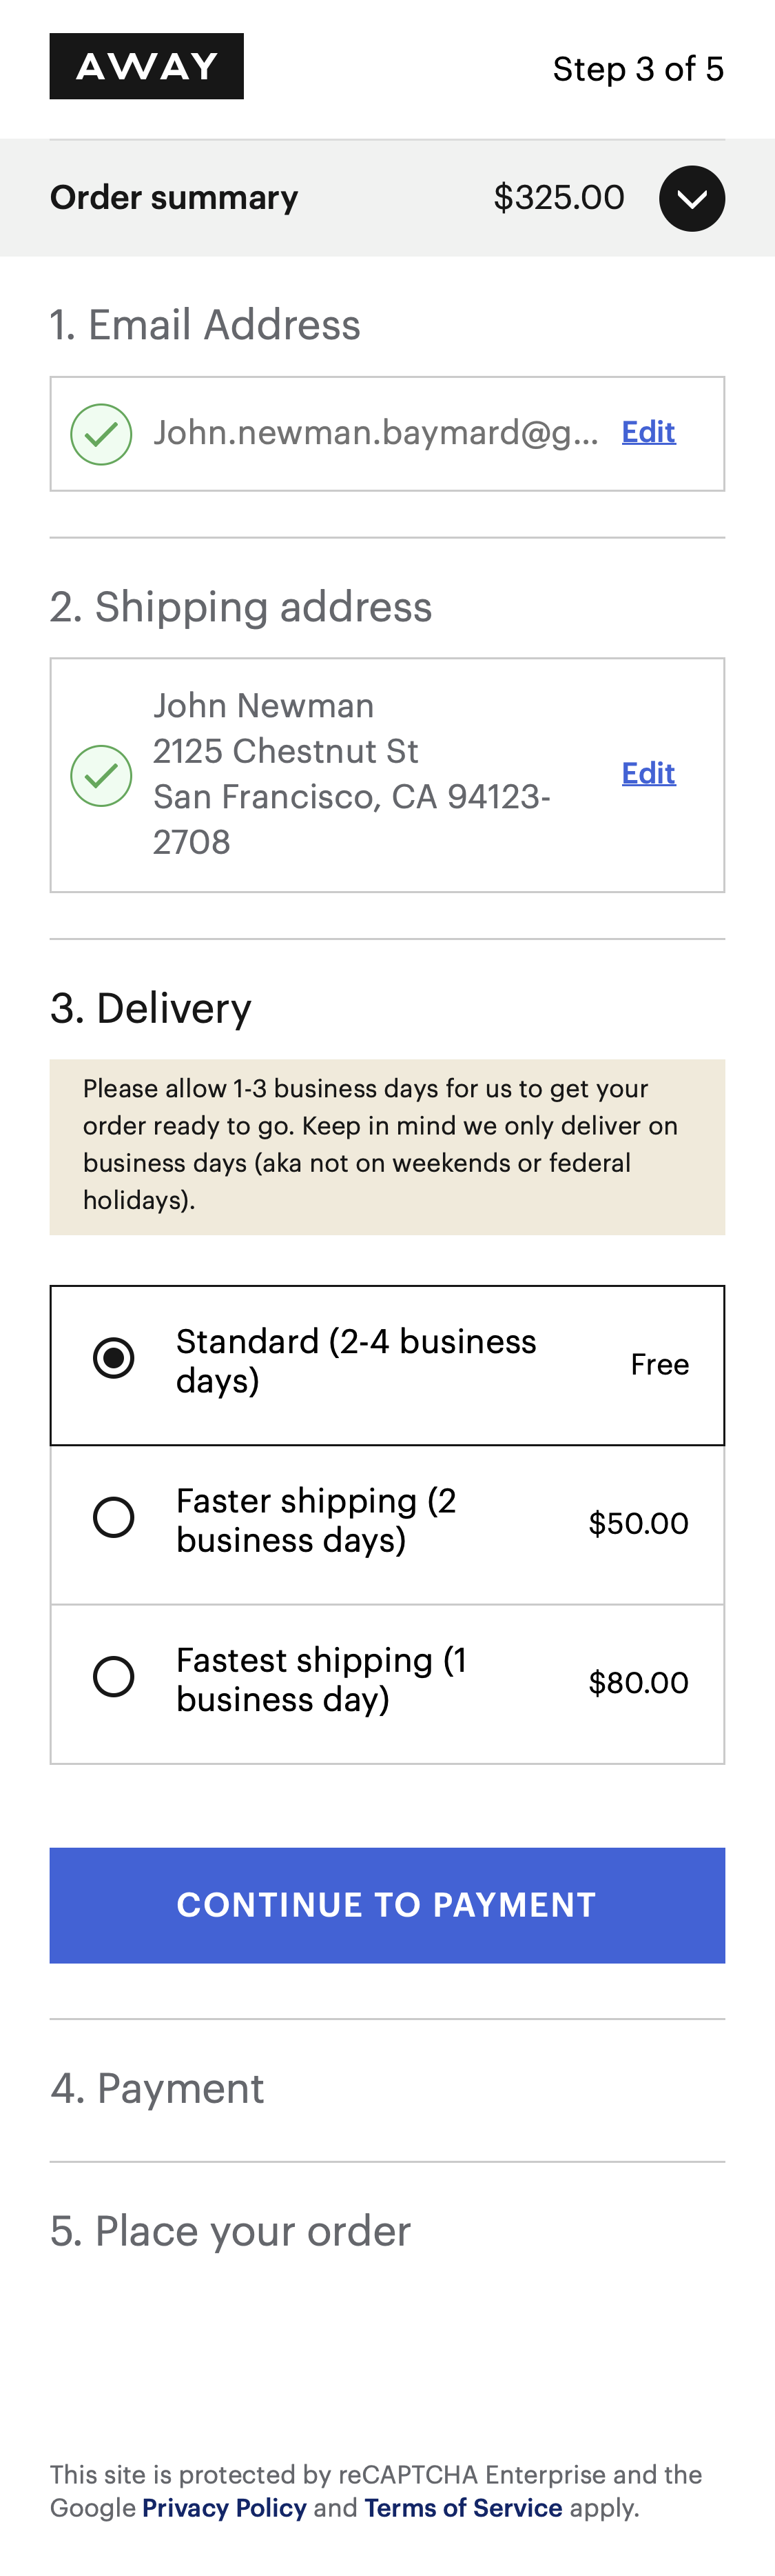Edit the email address
This screenshot has width=775, height=2576.
648,432
